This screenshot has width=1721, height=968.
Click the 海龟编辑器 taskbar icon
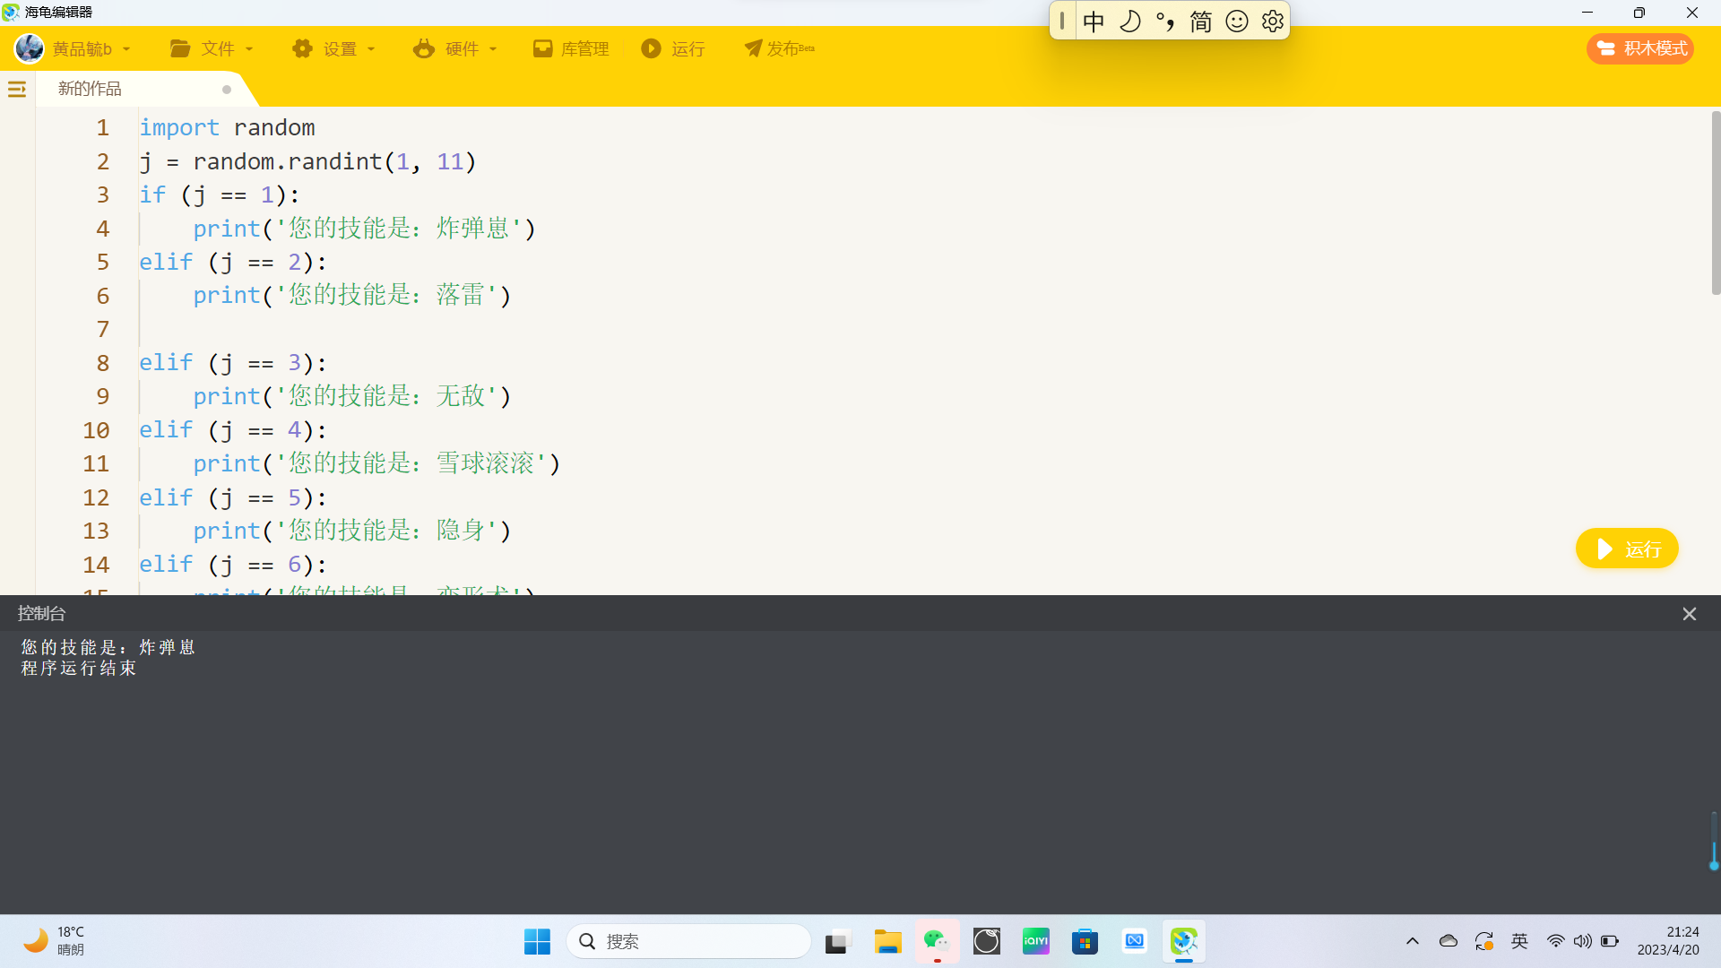[1184, 941]
